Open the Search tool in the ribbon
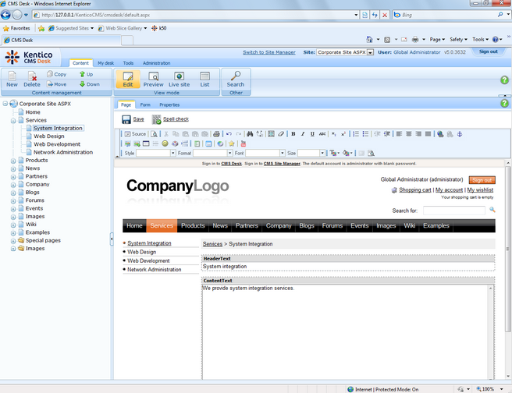This screenshot has height=393, width=512. [x=235, y=78]
